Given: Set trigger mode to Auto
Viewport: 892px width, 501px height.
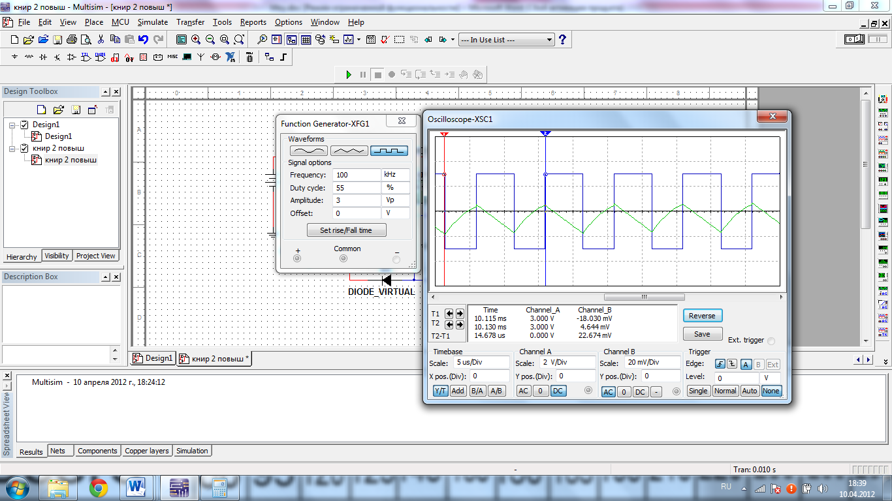Looking at the screenshot, I should click(x=750, y=391).
